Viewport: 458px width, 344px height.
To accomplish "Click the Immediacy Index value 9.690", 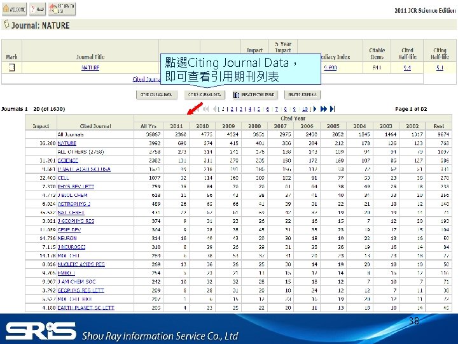I will tap(330, 68).
